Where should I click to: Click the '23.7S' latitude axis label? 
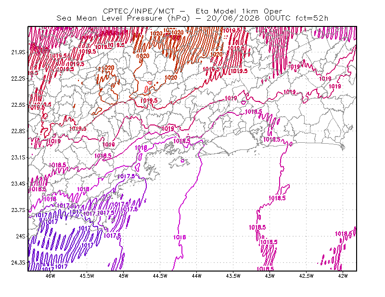18,210
